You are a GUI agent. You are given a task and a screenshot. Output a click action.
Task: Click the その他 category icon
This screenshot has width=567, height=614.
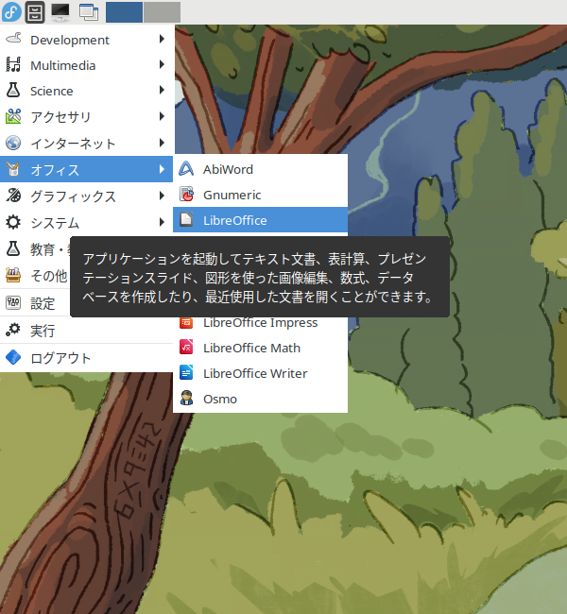(x=13, y=275)
